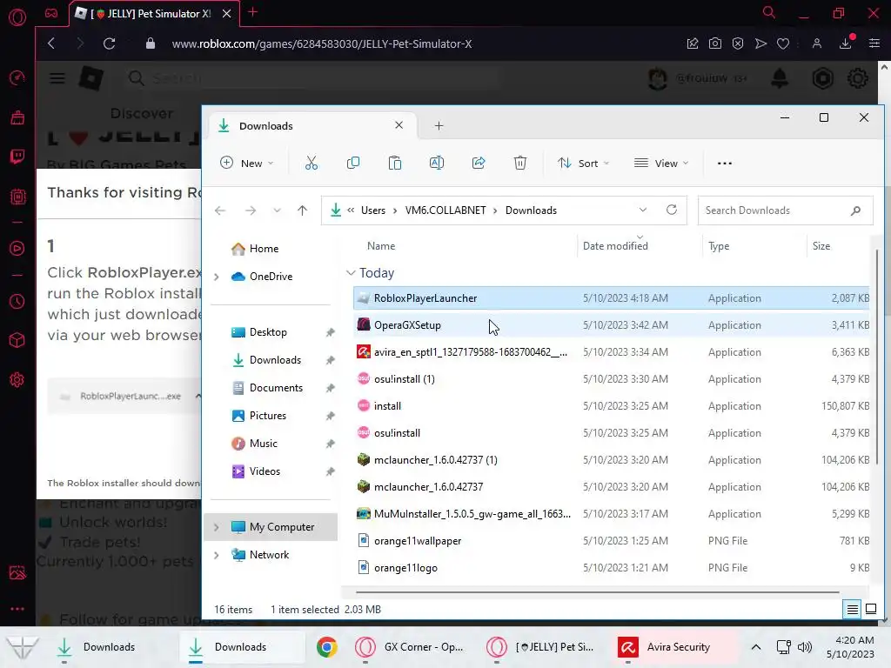Open Extensions cube icon in Opera sidebar

pos(17,340)
